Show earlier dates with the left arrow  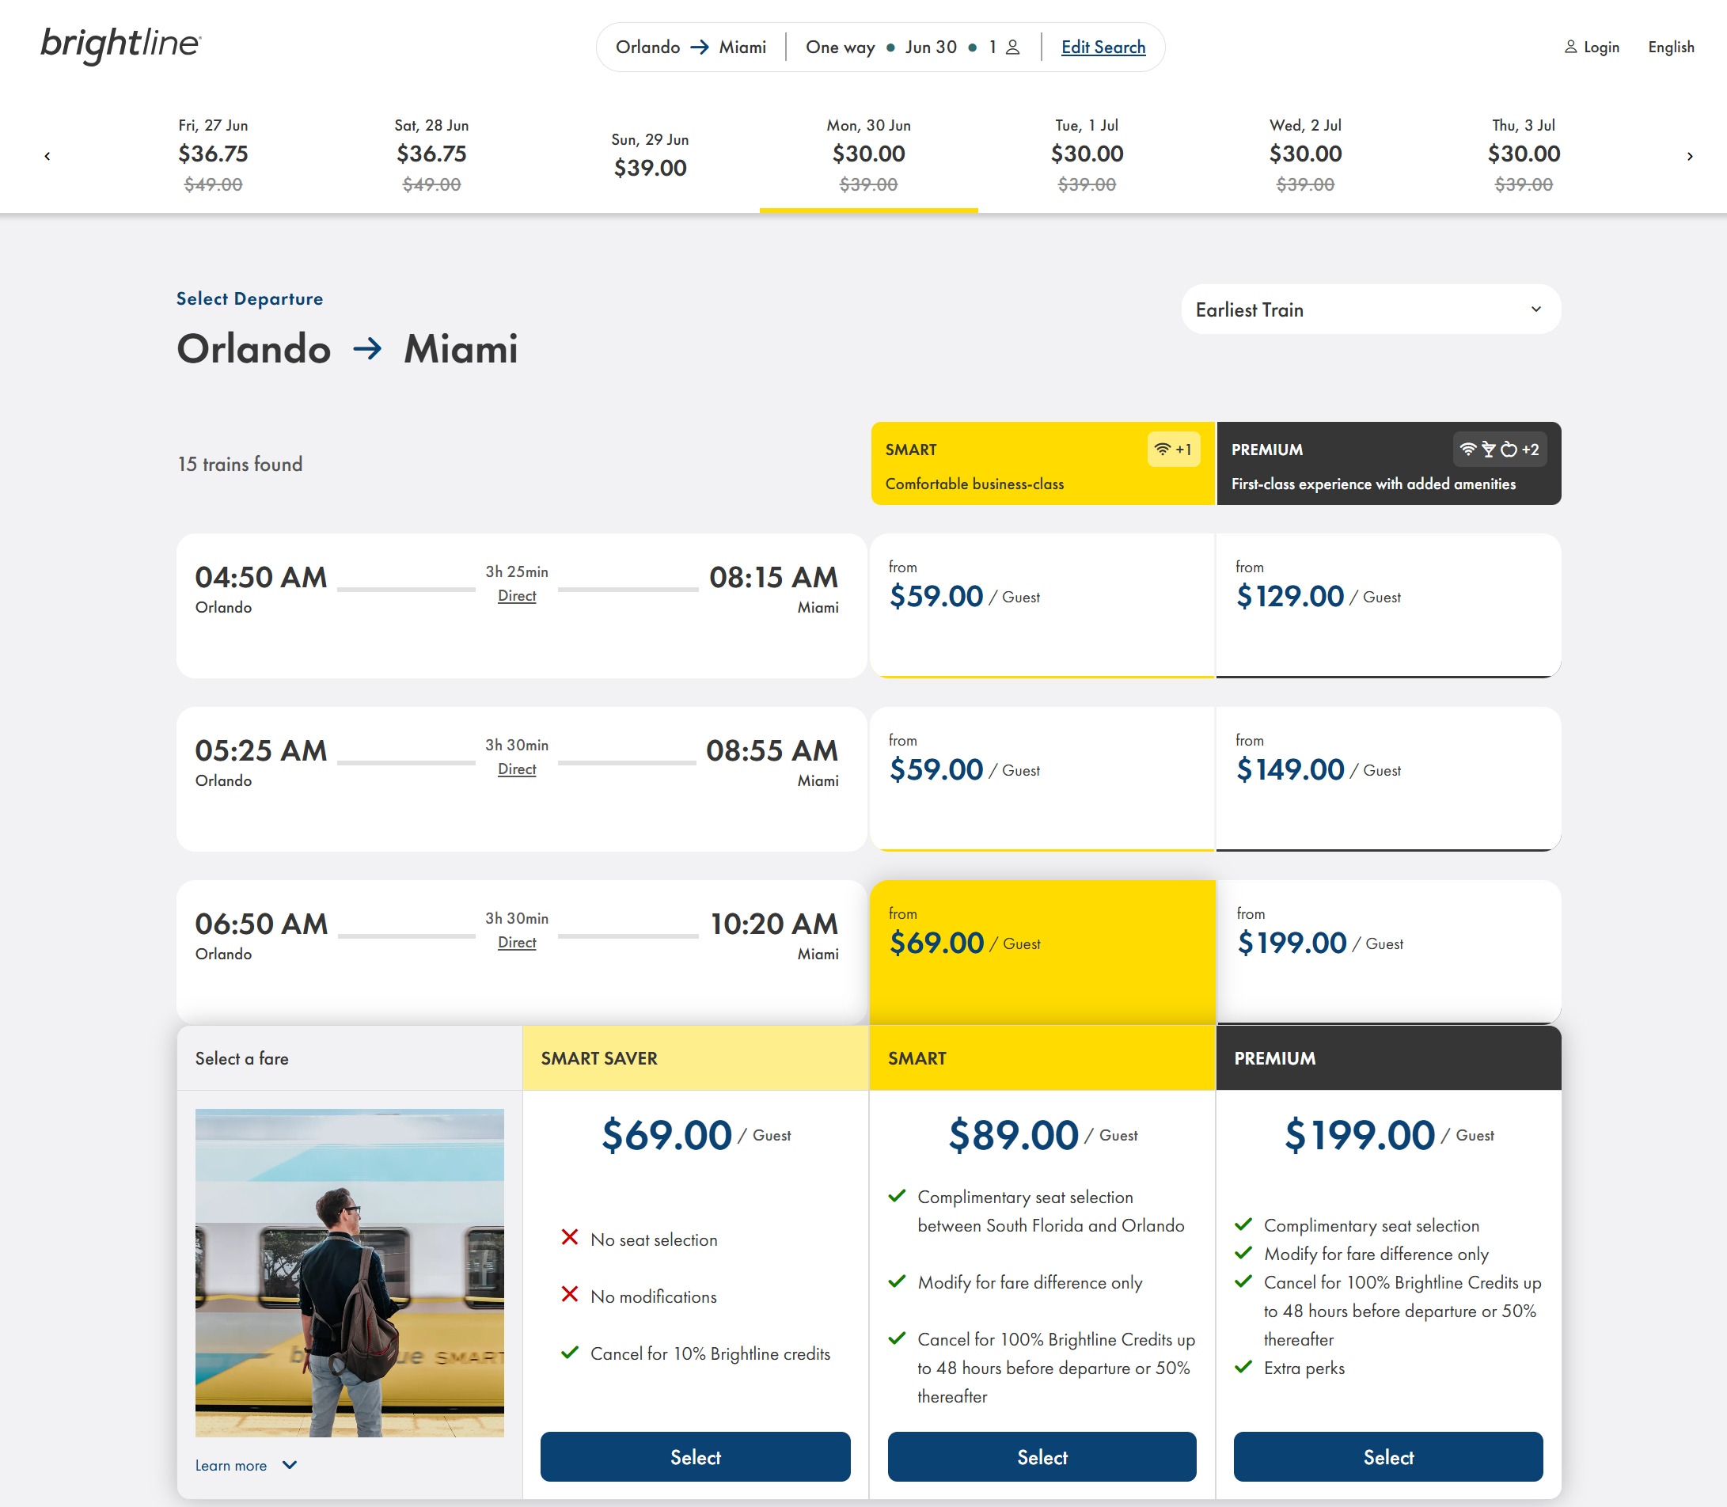click(48, 157)
